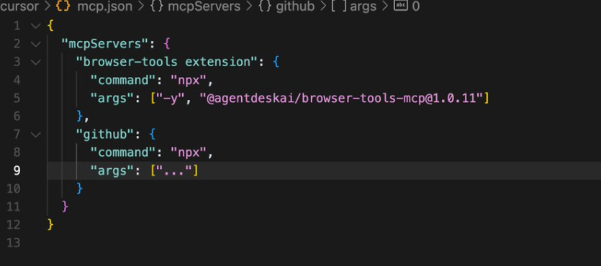Open mcp.json breadcrumb segment
601x266 pixels.
pyautogui.click(x=105, y=6)
